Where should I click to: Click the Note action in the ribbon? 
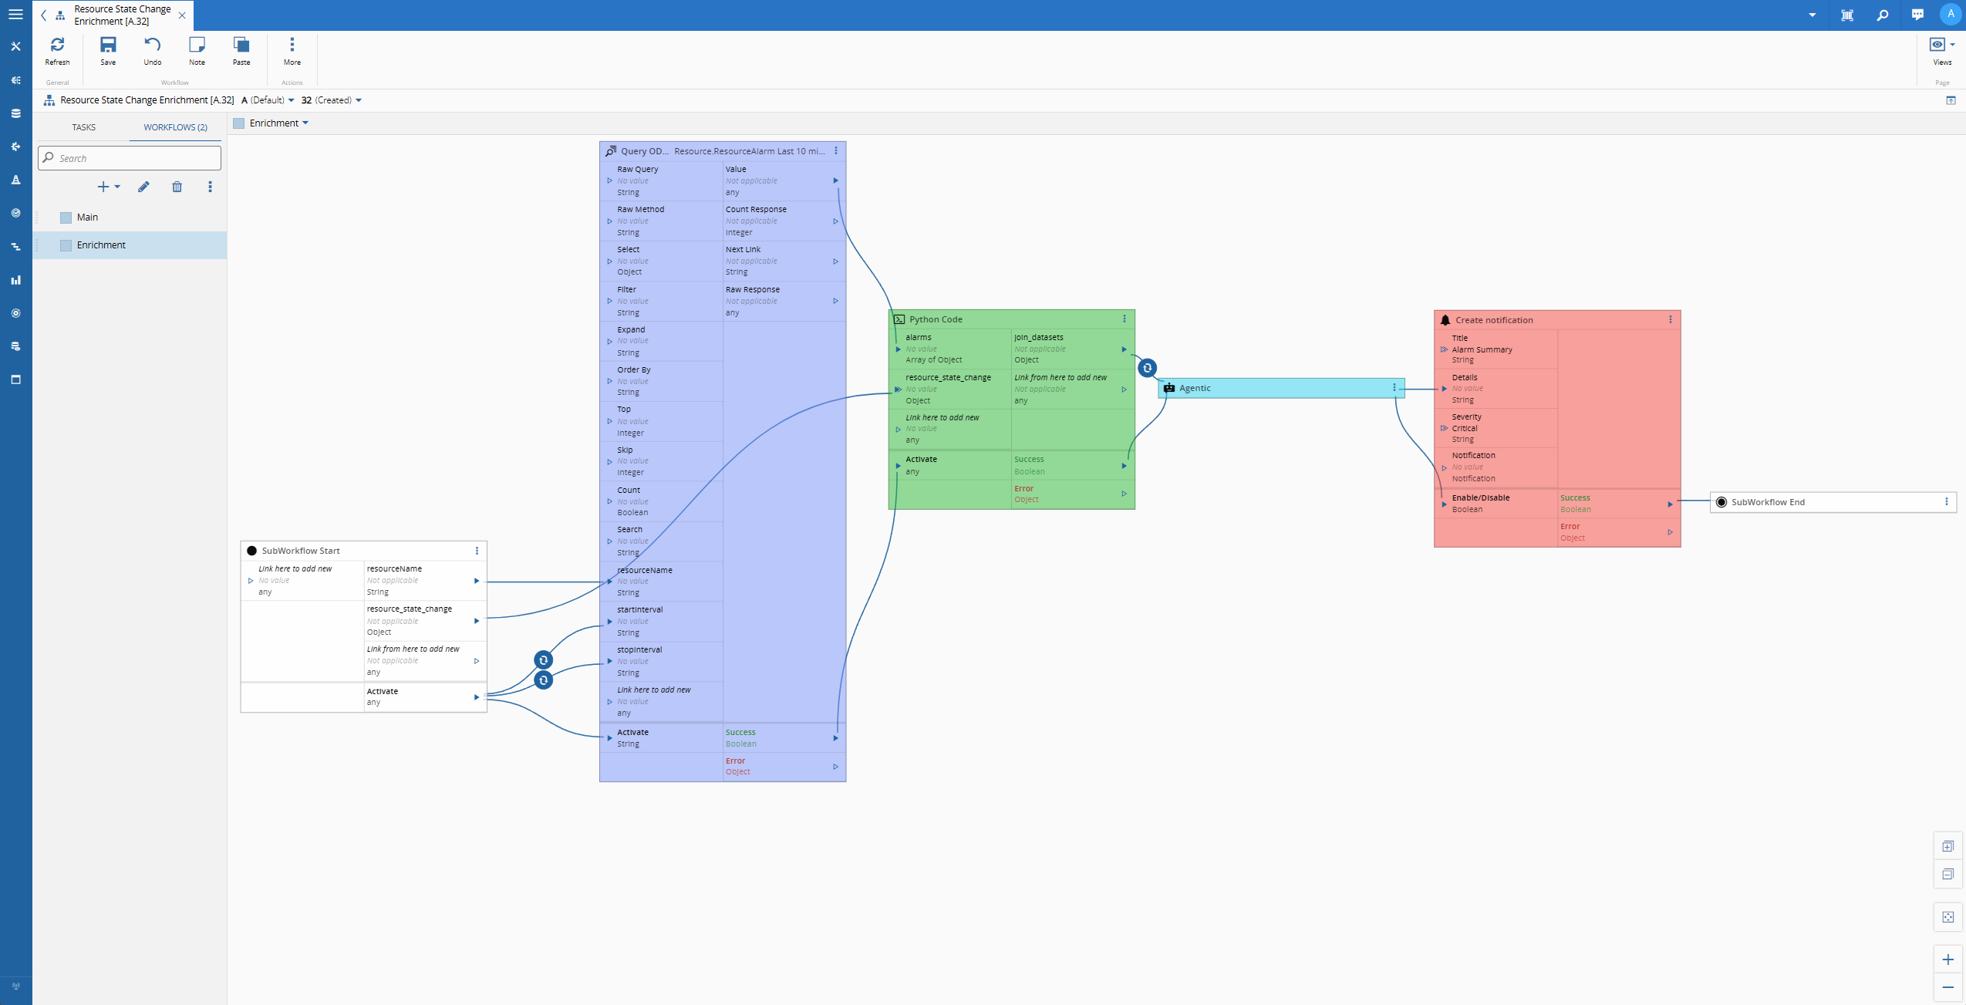tap(196, 51)
